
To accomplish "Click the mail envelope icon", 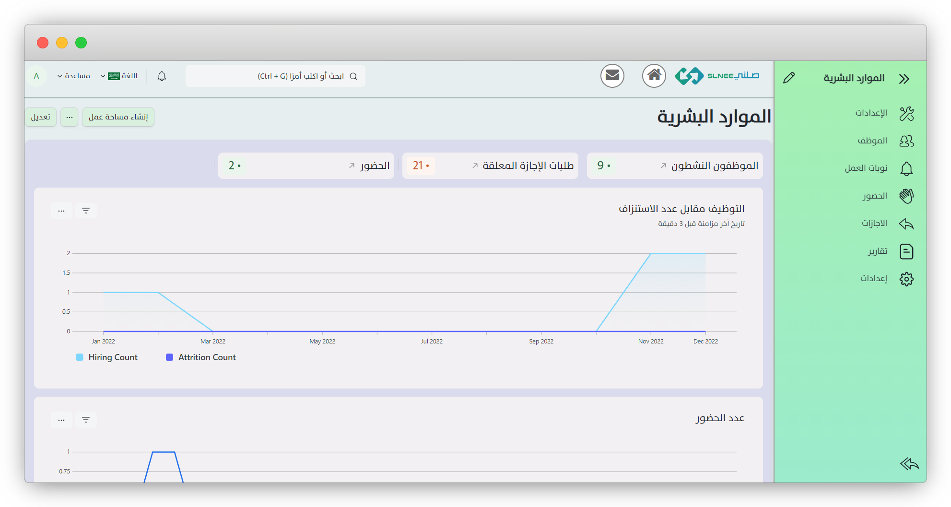I will [612, 76].
